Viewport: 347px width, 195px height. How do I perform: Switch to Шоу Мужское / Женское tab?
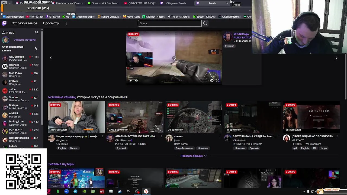67,3
